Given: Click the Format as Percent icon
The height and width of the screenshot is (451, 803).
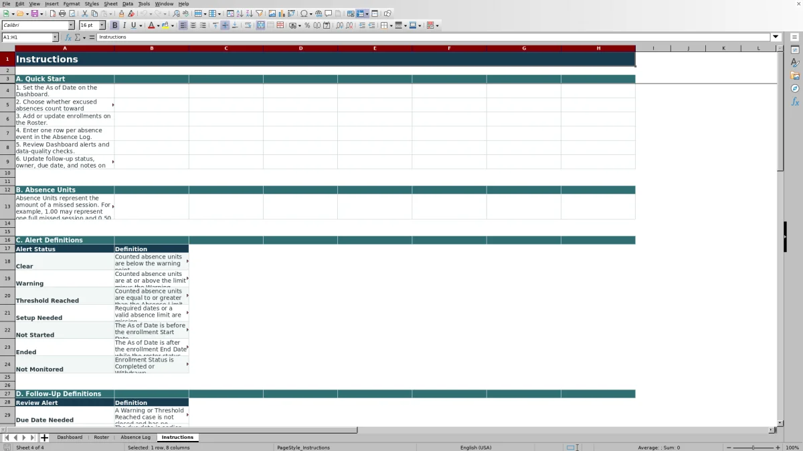Looking at the screenshot, I should click(x=307, y=25).
